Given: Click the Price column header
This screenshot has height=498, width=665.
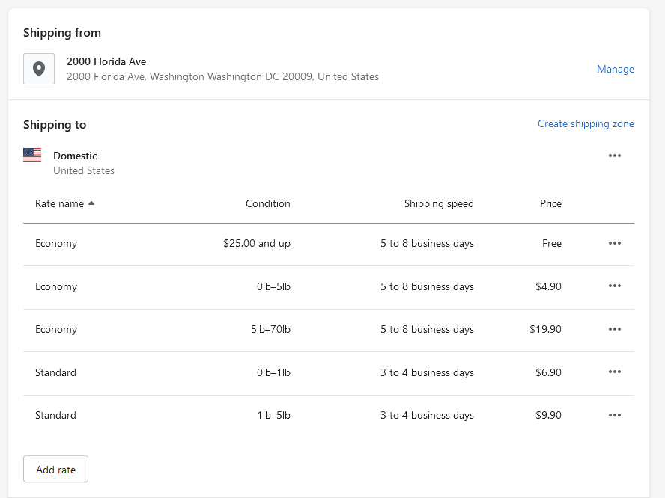Looking at the screenshot, I should pos(550,203).
